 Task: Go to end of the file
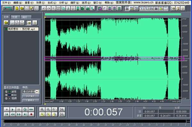pyautogui.click(x=25, y=114)
